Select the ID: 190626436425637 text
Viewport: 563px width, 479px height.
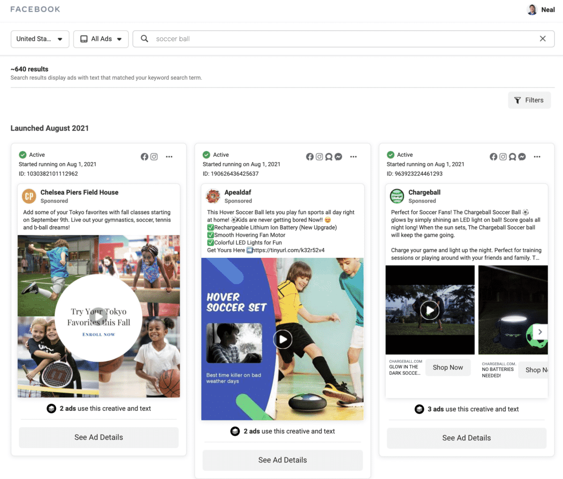(231, 174)
